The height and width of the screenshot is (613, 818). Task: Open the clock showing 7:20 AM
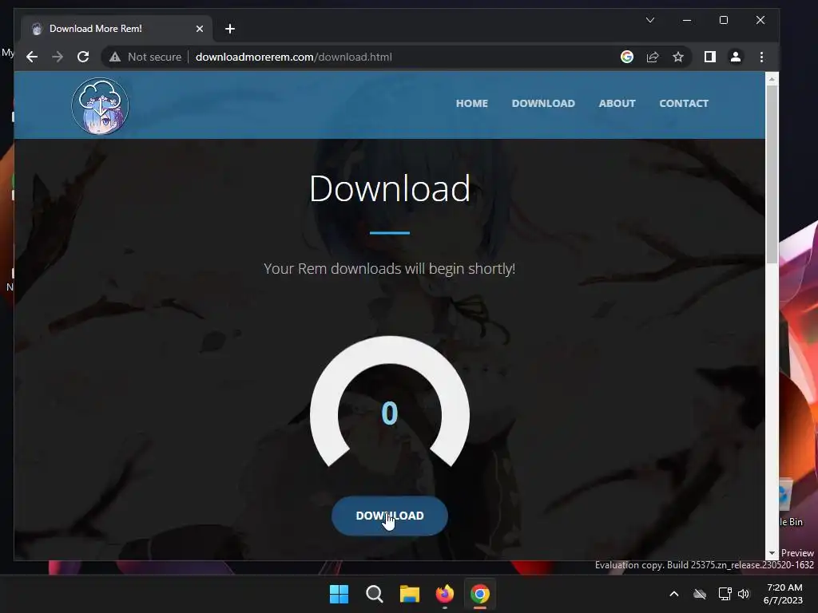[783, 594]
